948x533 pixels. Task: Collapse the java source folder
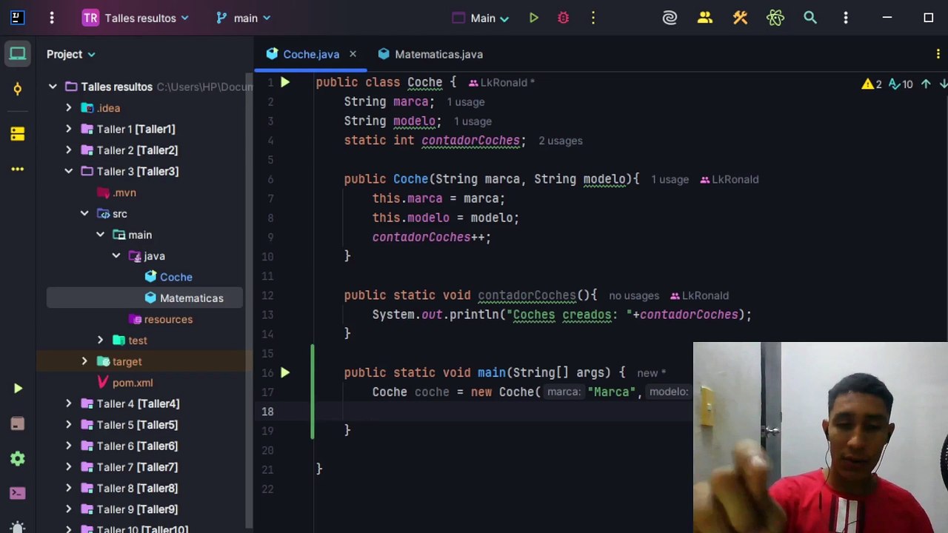pyautogui.click(x=116, y=255)
